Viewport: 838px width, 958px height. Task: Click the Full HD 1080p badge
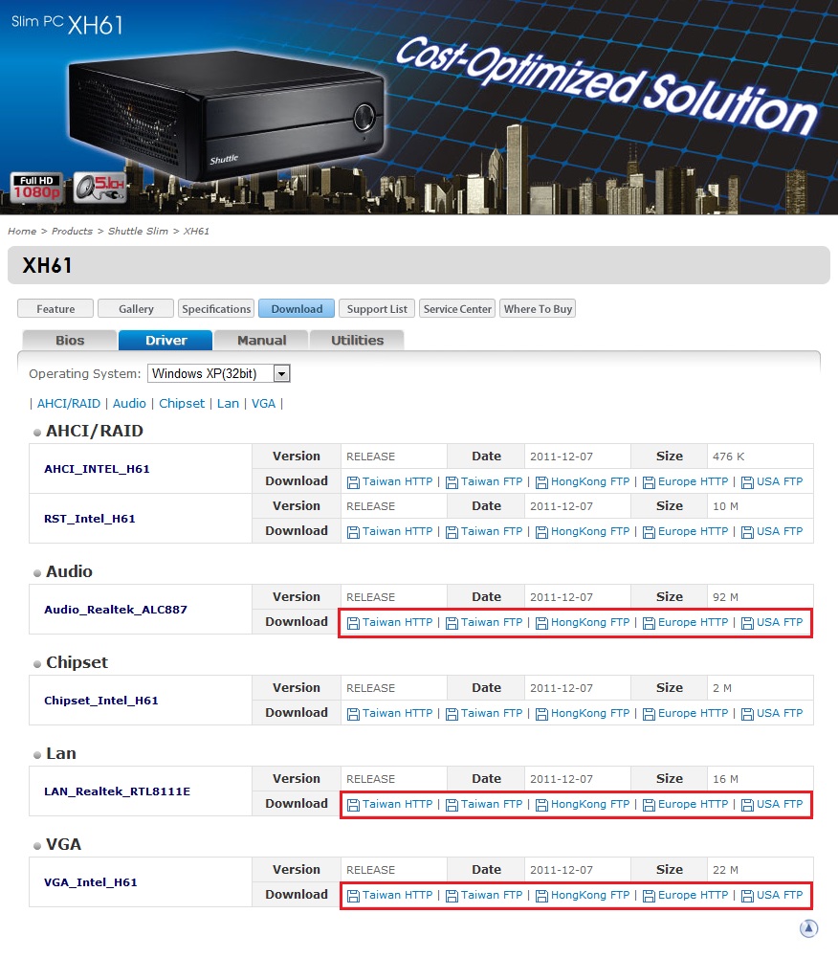click(x=36, y=188)
